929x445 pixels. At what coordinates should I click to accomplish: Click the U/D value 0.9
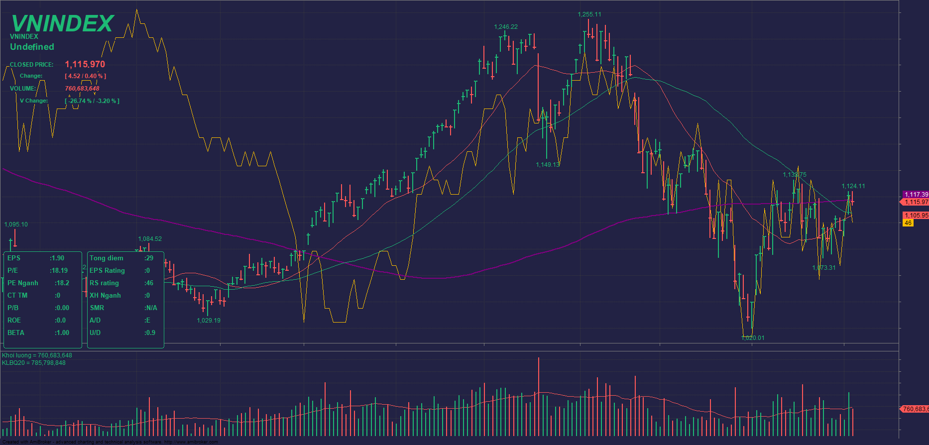(x=150, y=333)
